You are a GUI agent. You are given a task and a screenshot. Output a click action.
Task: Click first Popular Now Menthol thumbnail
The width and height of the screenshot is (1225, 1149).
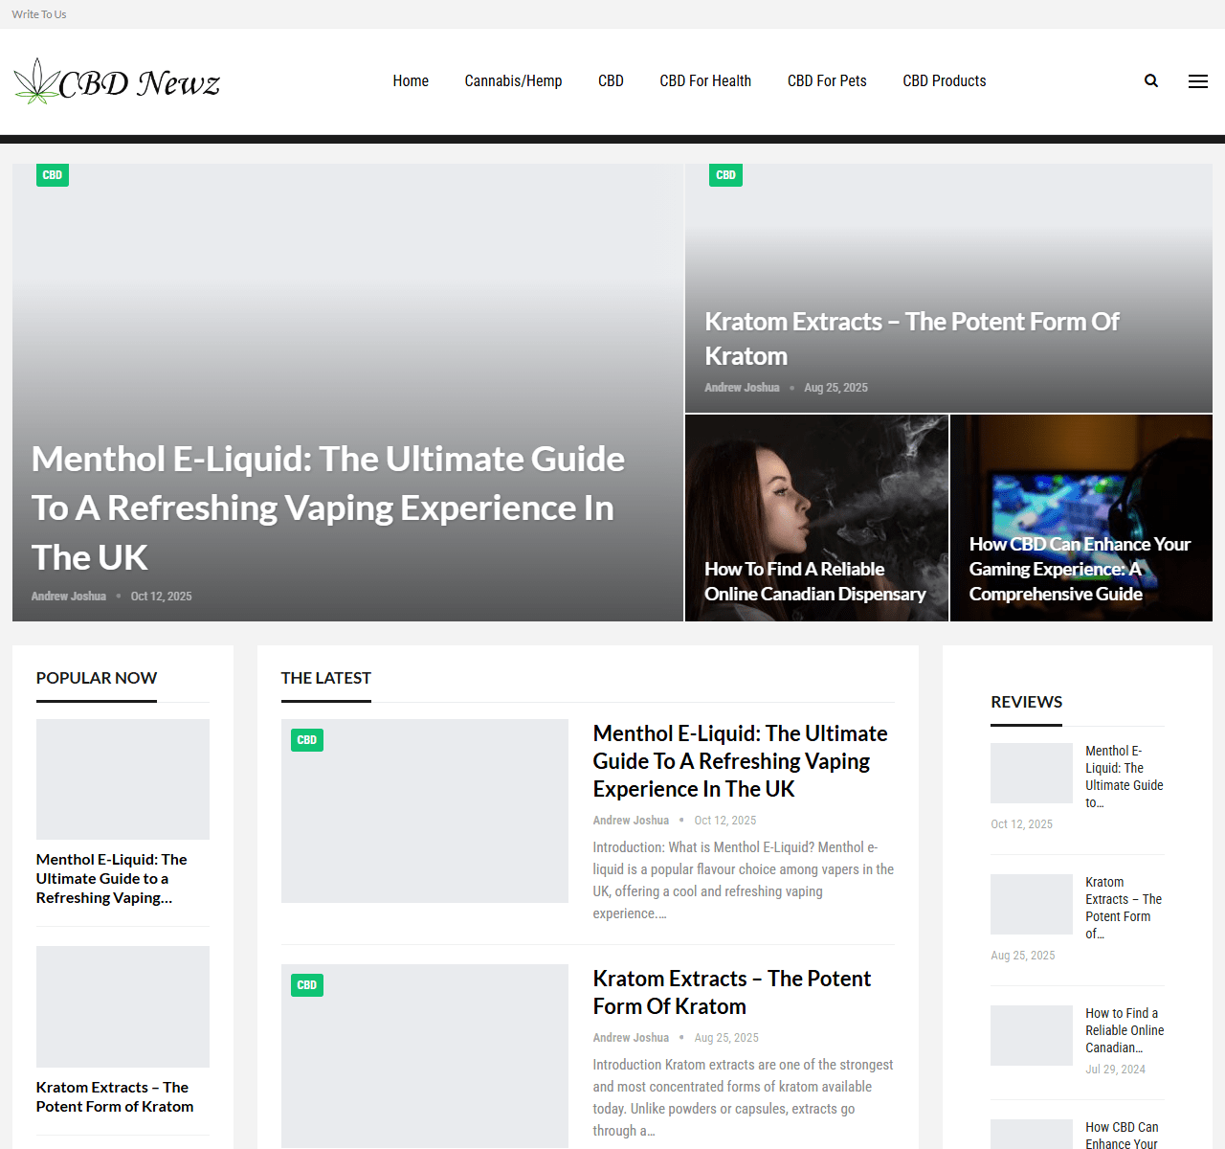pos(122,779)
